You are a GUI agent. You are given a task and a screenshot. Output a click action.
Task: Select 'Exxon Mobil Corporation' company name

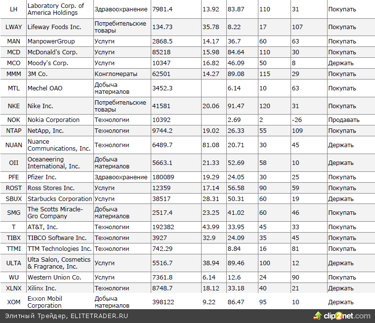coord(45,302)
